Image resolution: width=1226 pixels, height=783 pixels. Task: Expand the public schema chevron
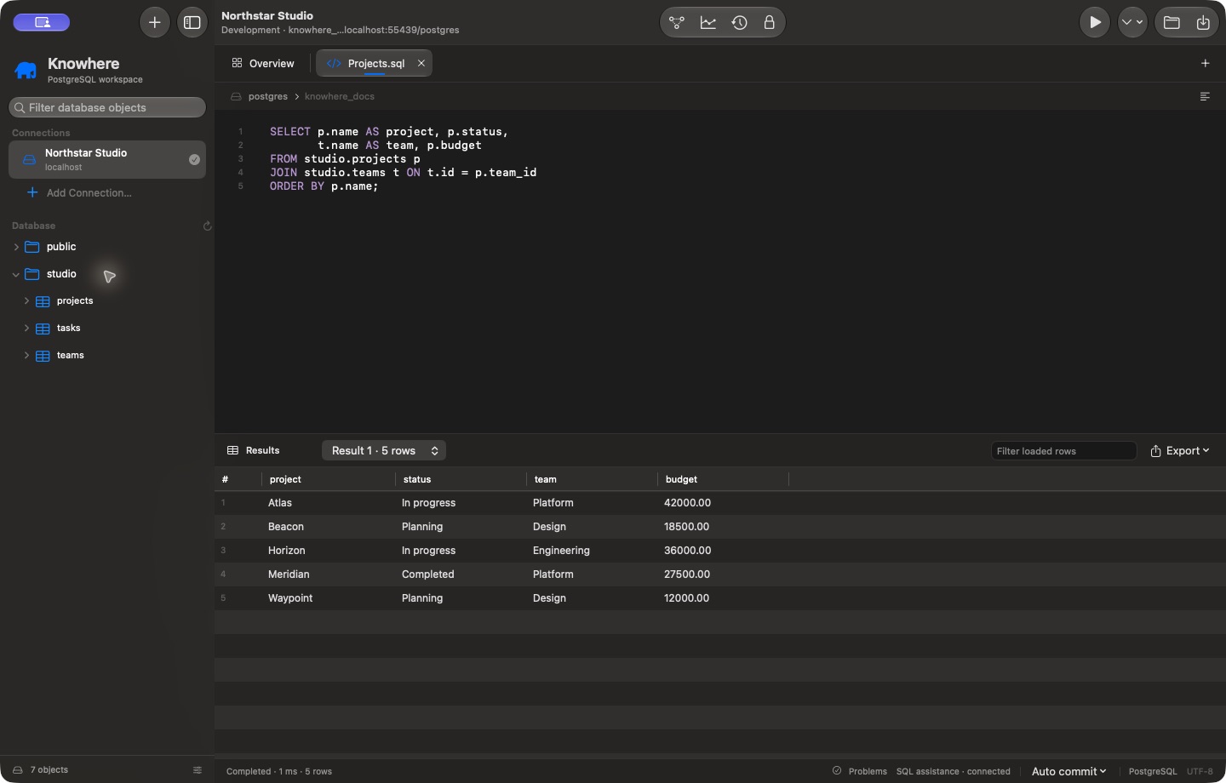(16, 247)
